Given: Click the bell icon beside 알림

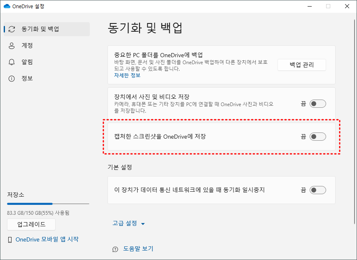Looking at the screenshot, I should [x=12, y=62].
